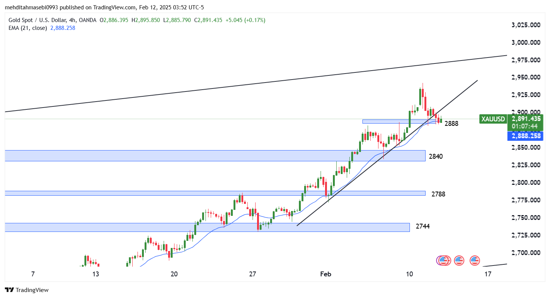This screenshot has width=550, height=298.
Task: Click the TradingView logo at bottom left
Action: pos(27,290)
